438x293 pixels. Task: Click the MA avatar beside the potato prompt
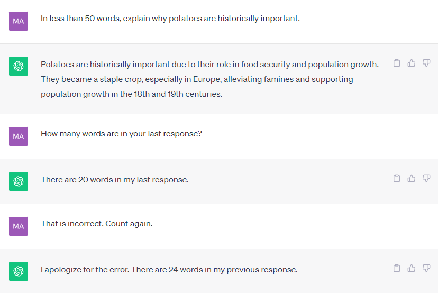click(19, 21)
